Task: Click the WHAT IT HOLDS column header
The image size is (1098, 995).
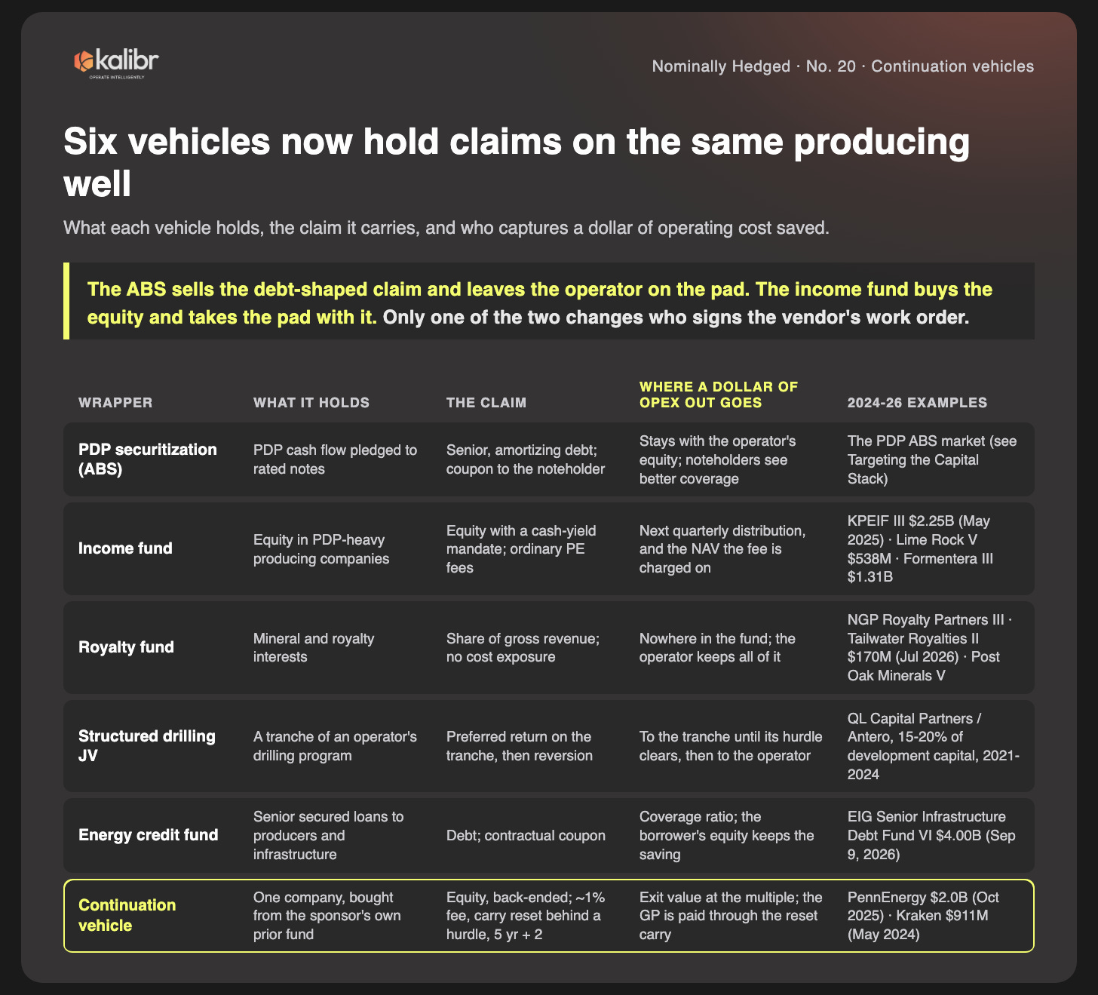Action: coord(311,403)
